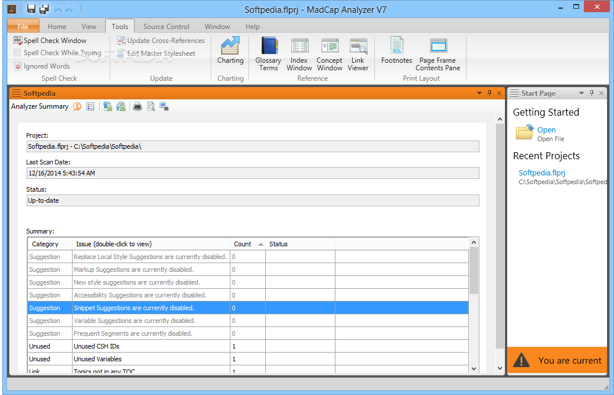Select Variable Suggestions row

[x=248, y=321]
